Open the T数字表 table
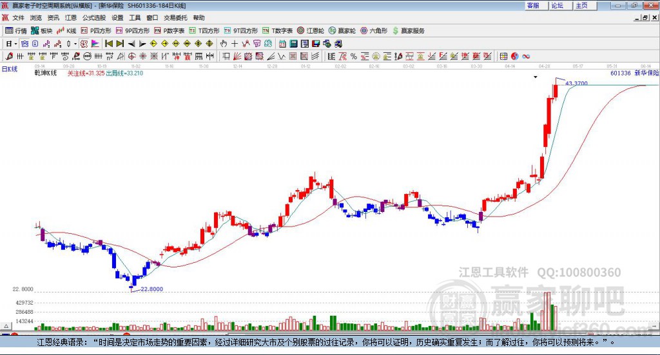The image size is (660, 355). click(x=277, y=31)
